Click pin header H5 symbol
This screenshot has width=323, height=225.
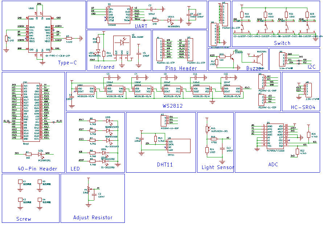[x=225, y=14]
